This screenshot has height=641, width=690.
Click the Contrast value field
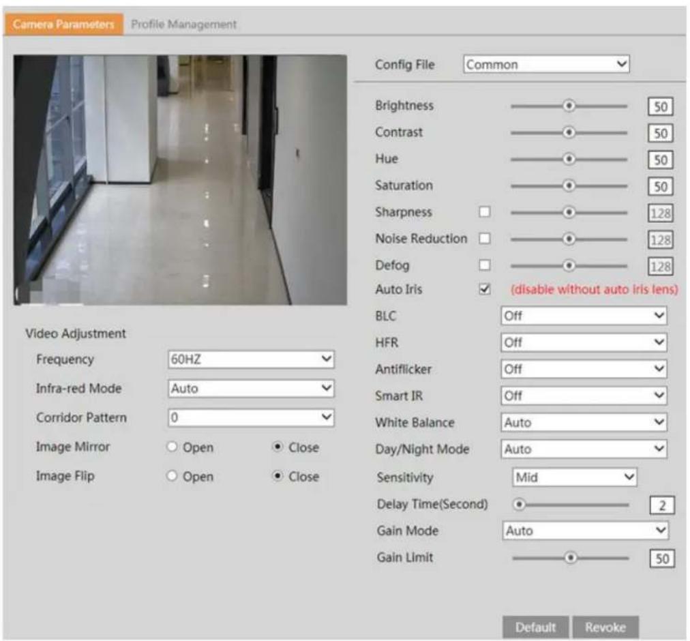click(661, 134)
